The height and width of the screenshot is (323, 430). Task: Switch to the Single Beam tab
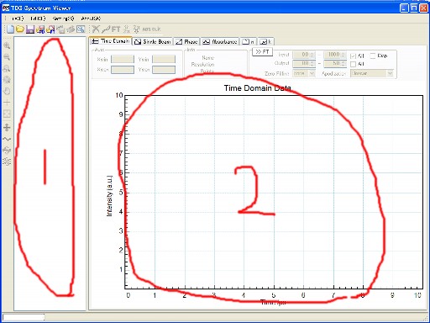tap(153, 42)
